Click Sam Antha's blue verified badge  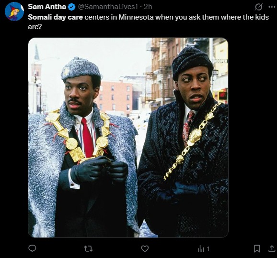pos(72,7)
